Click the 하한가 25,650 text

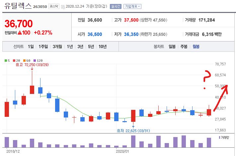(x=153, y=34)
